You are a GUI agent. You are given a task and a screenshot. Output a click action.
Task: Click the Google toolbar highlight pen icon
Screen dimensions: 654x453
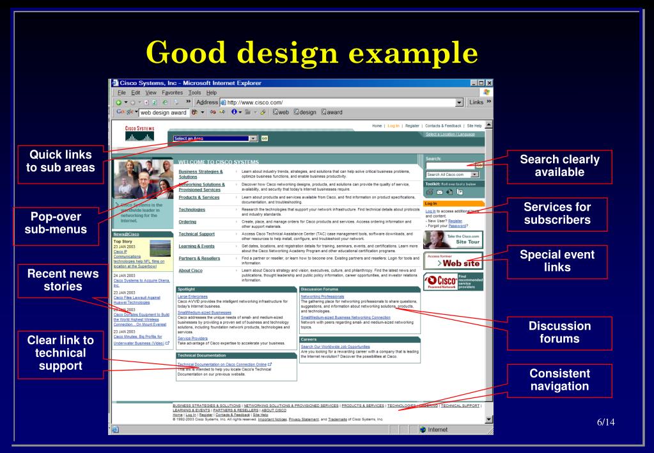point(263,112)
